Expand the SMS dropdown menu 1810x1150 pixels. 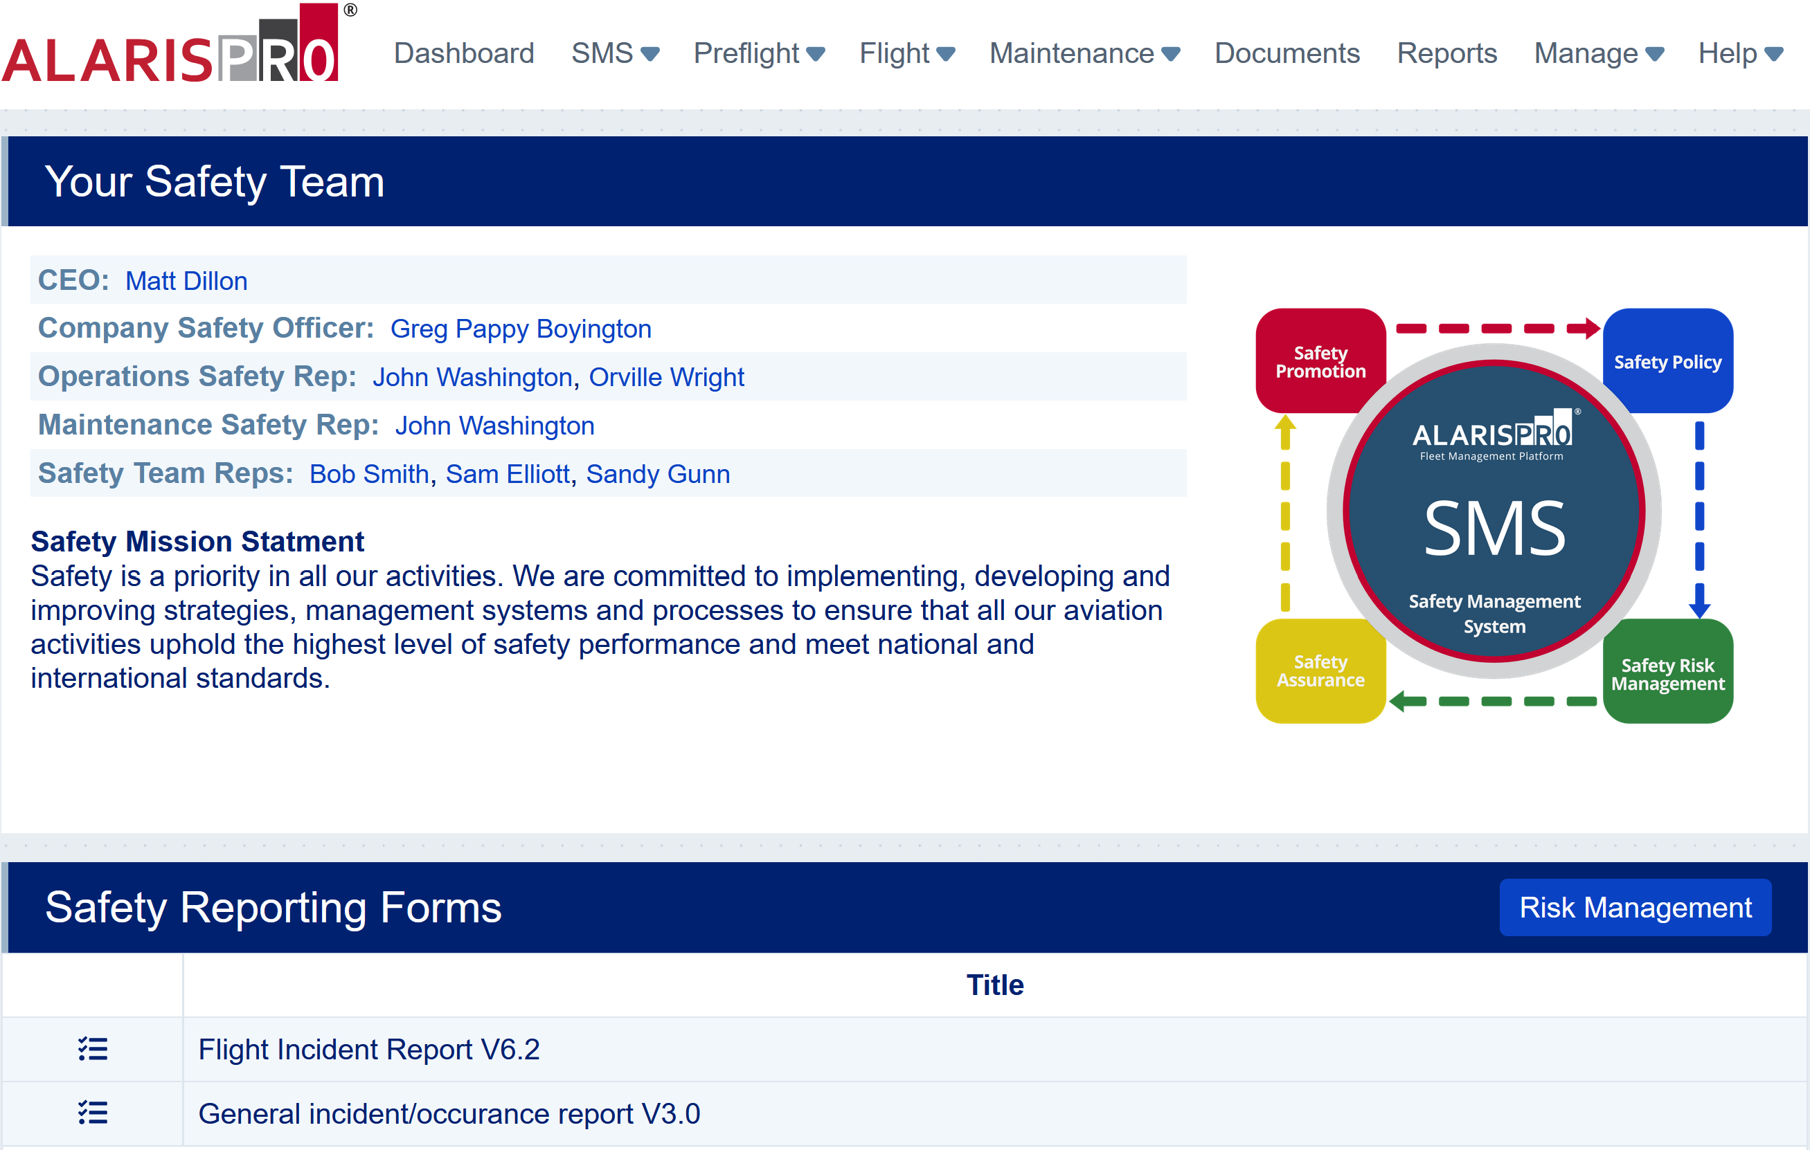pos(615,53)
